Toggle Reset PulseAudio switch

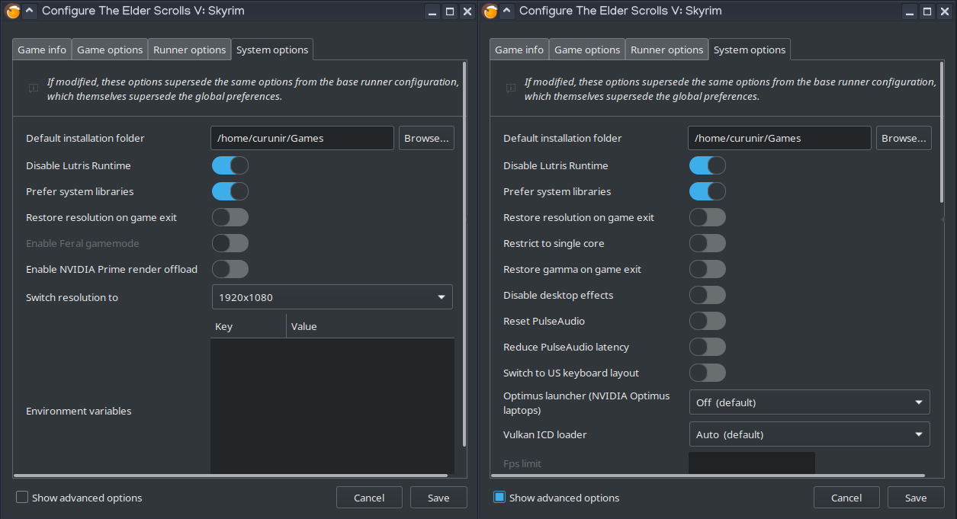tap(708, 321)
